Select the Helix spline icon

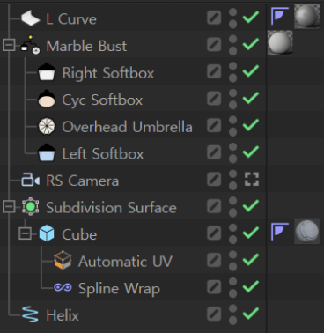(30, 314)
